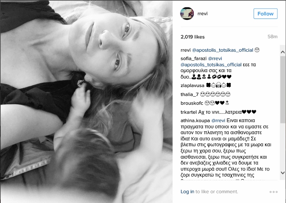Follow the rrevi account
The image size is (286, 203).
click(x=265, y=14)
